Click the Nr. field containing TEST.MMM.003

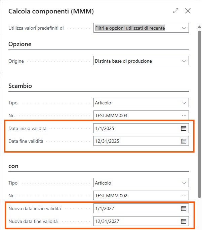(136, 116)
